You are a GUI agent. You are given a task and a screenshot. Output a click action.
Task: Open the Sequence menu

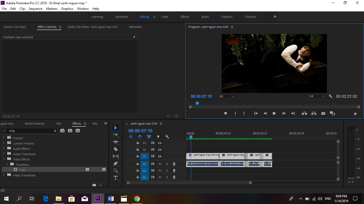coord(35,9)
